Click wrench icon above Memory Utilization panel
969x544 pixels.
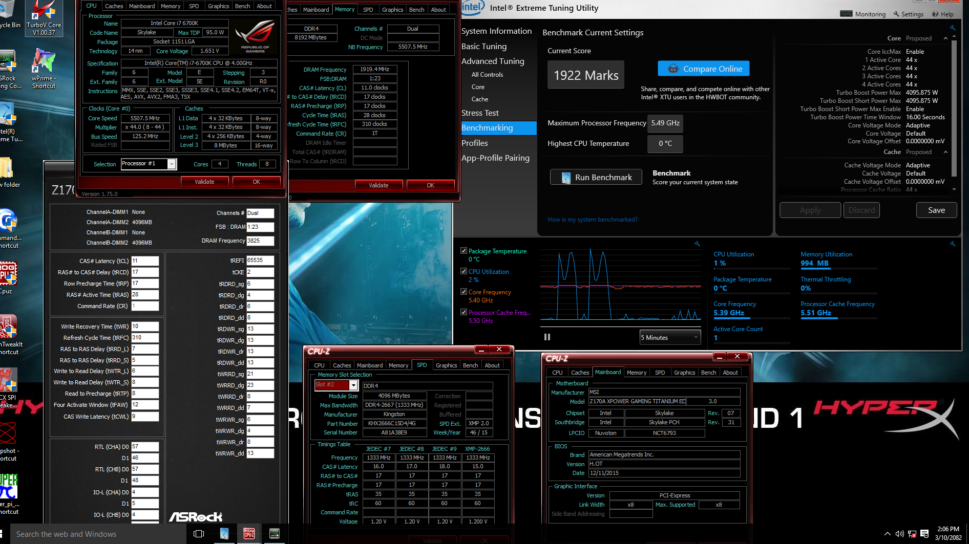(x=953, y=244)
